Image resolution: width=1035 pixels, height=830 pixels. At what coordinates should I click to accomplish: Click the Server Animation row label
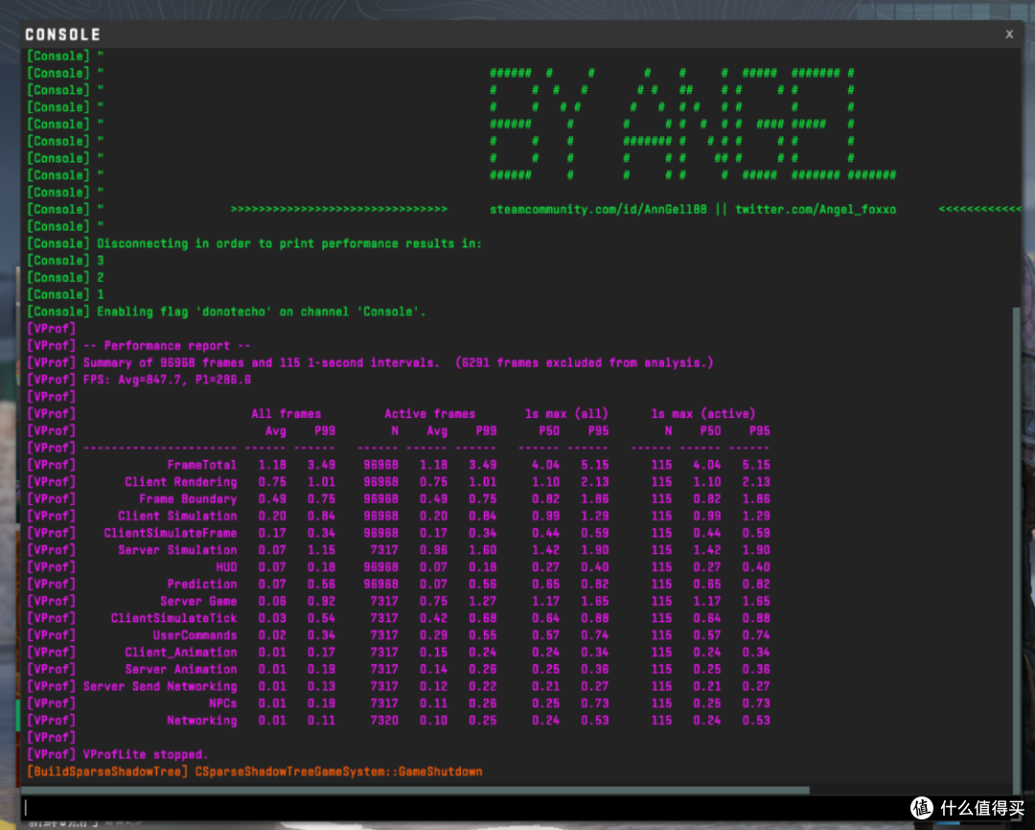click(x=181, y=670)
